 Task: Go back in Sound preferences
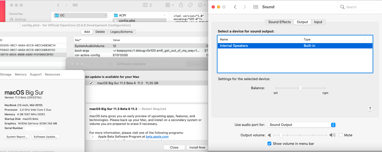pos(235,7)
